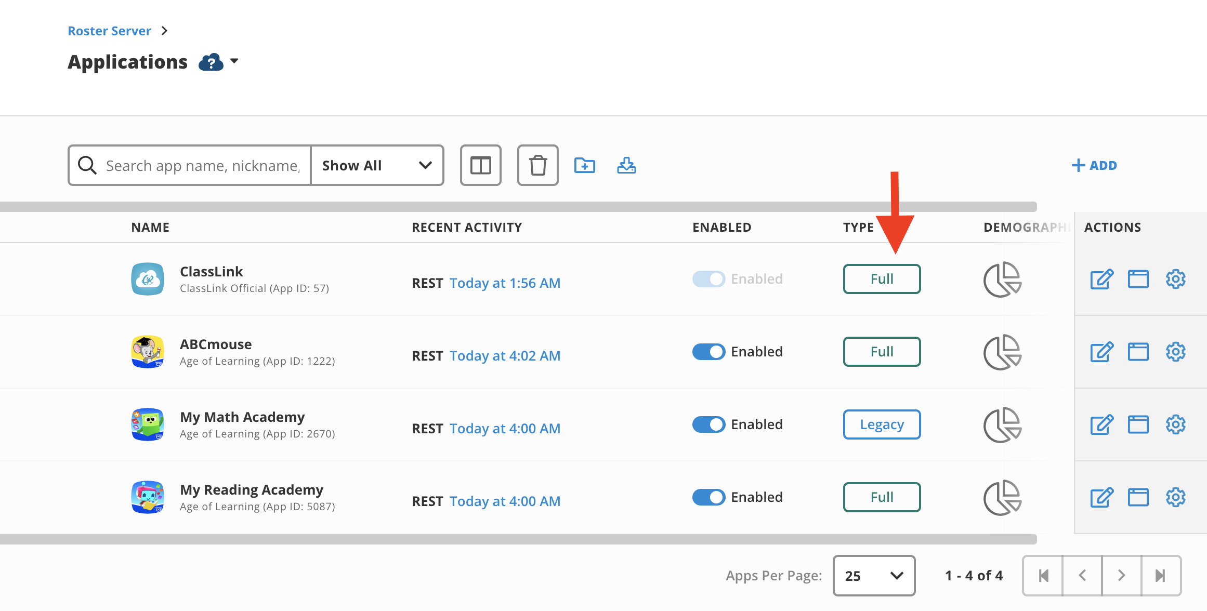Select the My Reading Academy app icon
Image resolution: width=1207 pixels, height=611 pixels.
[148, 497]
